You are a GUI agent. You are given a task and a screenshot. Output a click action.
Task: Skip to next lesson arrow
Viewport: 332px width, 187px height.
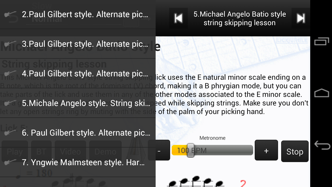[301, 18]
